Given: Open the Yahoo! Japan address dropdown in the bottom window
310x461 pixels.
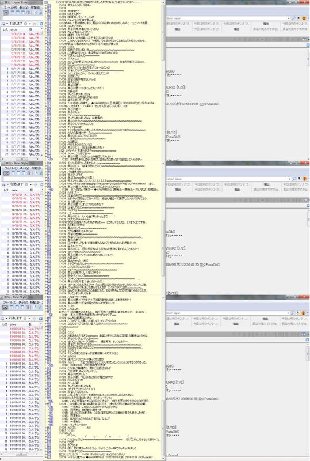Looking at the screenshot, I should click(289, 313).
